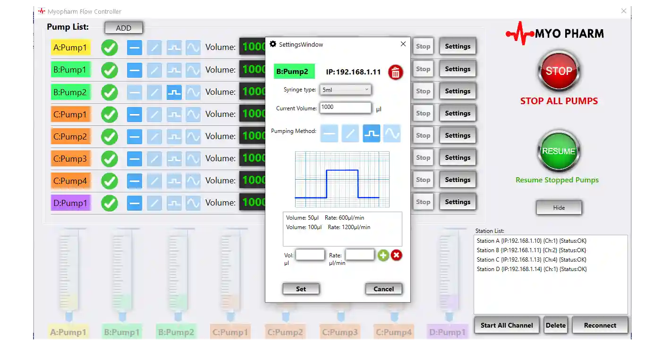Cancel the Settings window
Image resolution: width=645 pixels, height=362 pixels.
tap(383, 289)
